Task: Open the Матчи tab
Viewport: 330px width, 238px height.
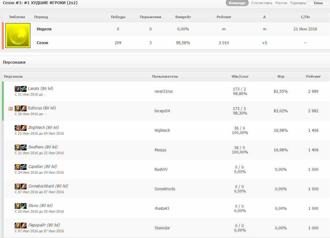Action: (x=281, y=3)
